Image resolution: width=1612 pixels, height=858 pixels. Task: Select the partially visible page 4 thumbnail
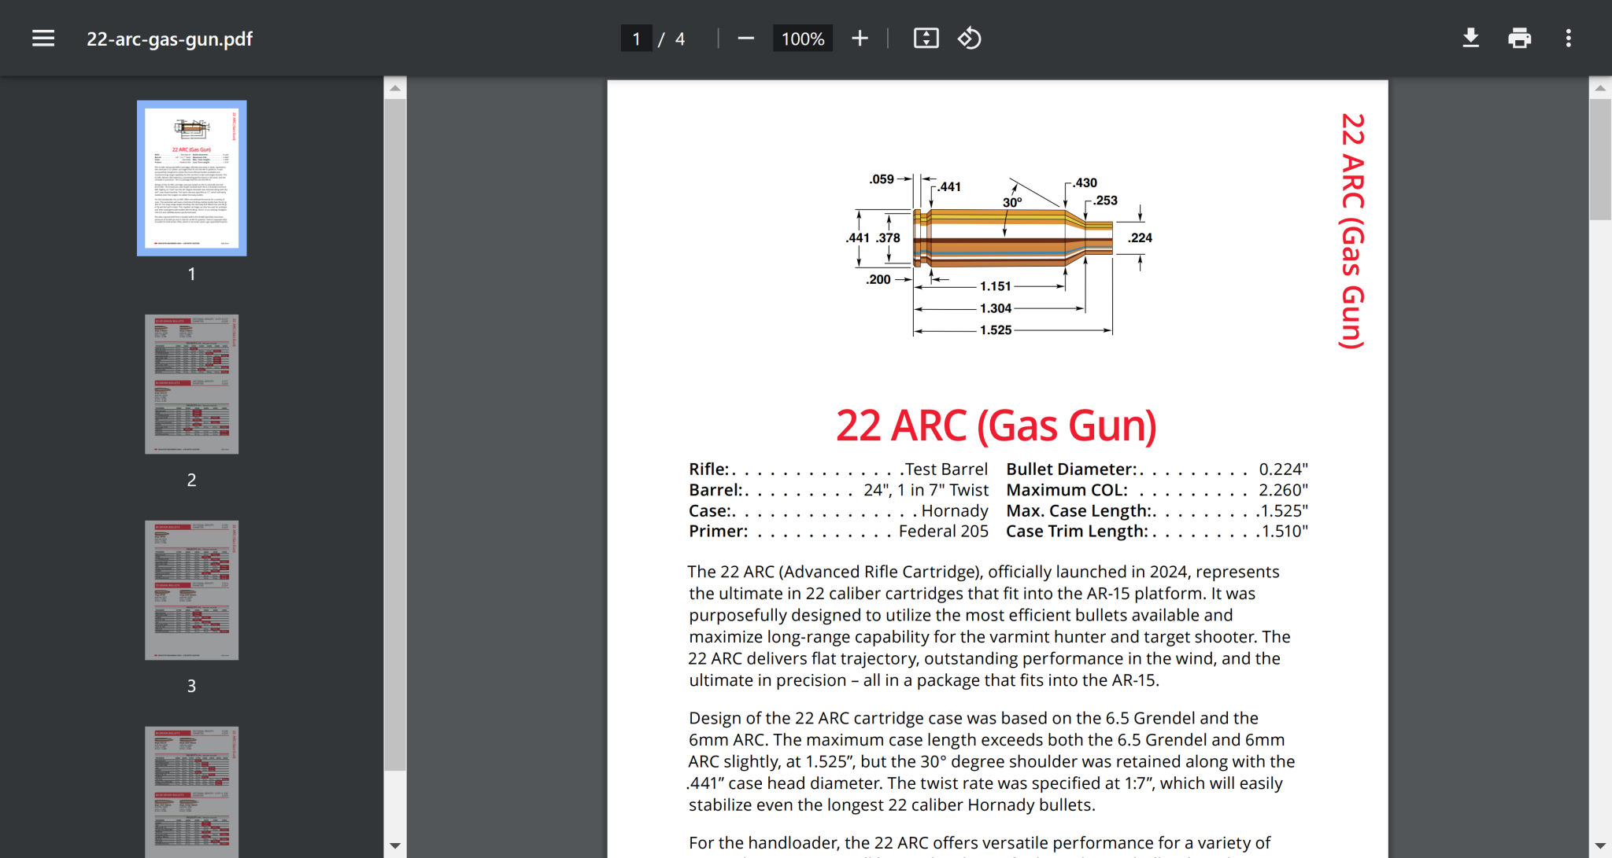[x=191, y=790]
